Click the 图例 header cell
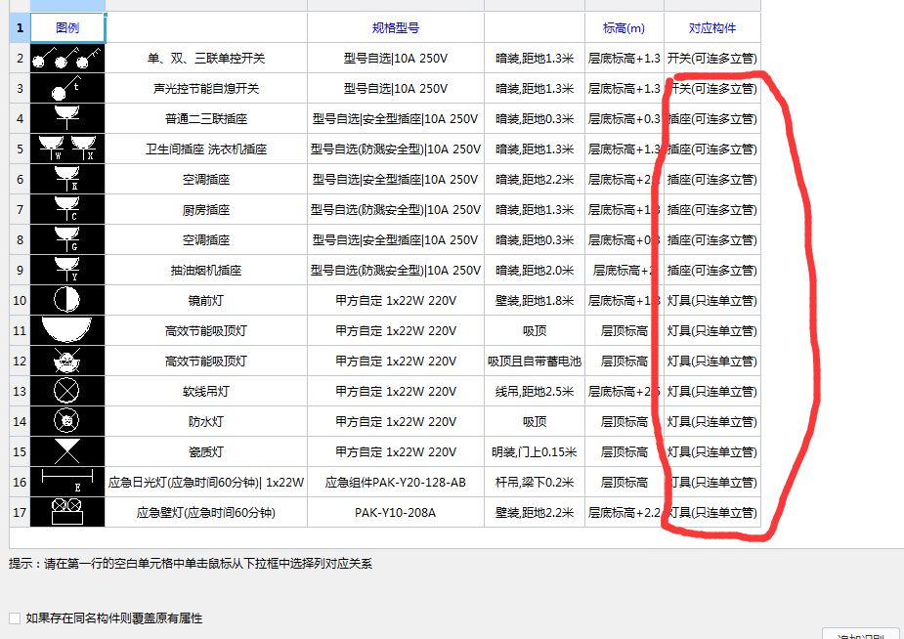The height and width of the screenshot is (639, 904). click(65, 26)
